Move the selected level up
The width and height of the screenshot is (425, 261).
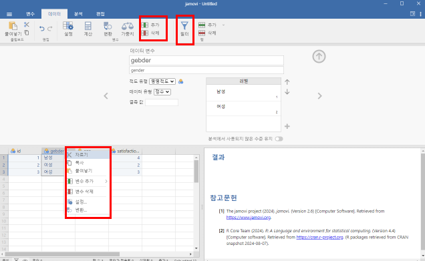(287, 81)
